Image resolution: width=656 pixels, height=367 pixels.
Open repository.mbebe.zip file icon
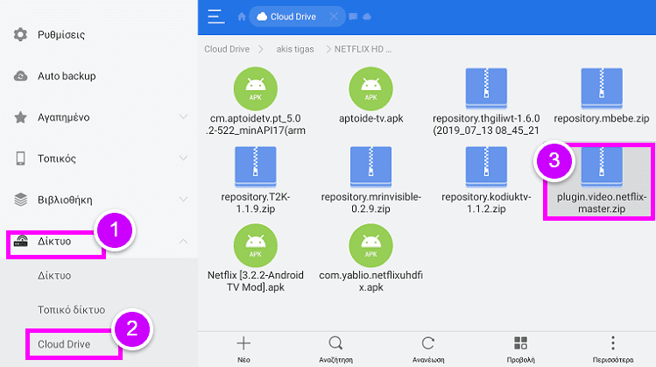click(x=602, y=88)
